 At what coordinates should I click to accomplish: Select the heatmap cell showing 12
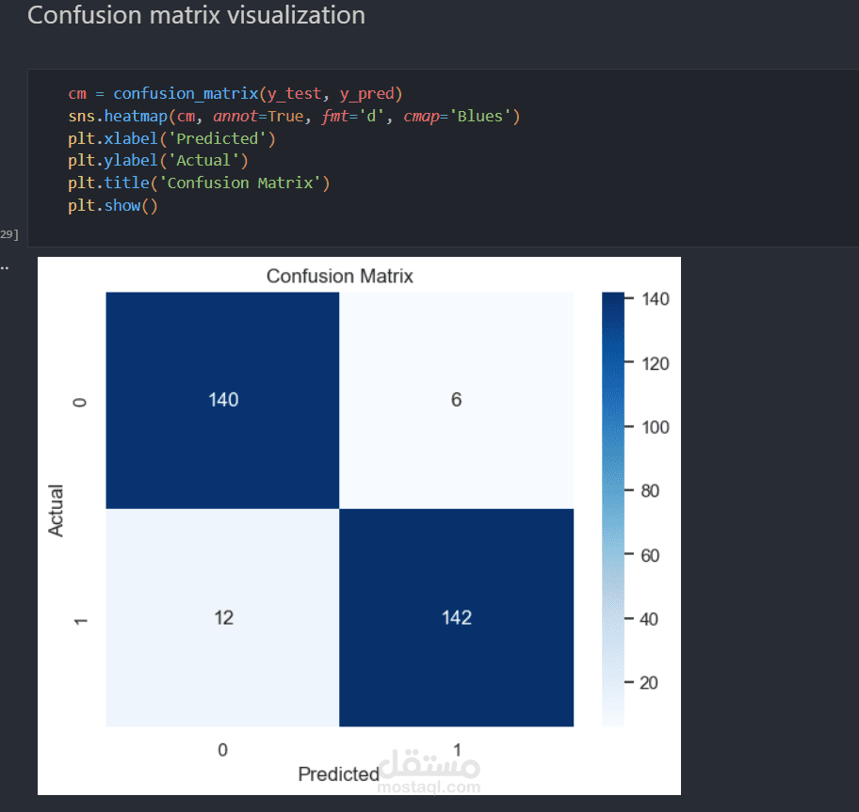tap(222, 618)
